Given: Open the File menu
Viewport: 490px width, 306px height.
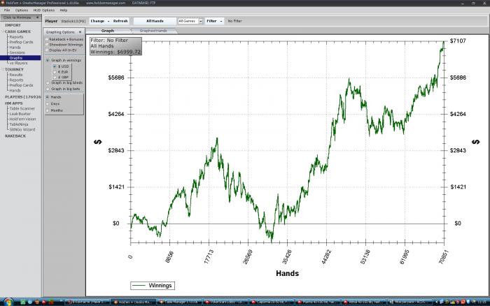Looking at the screenshot, I should (x=7, y=10).
